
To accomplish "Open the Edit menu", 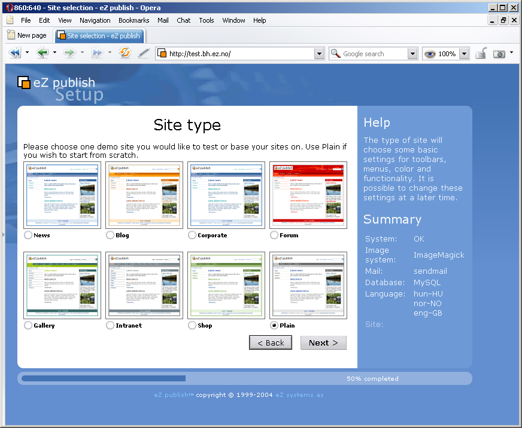I will pyautogui.click(x=44, y=20).
